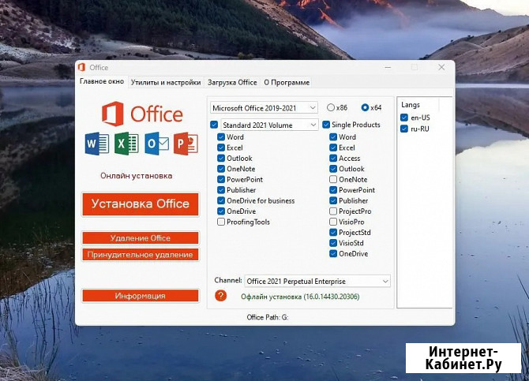The image size is (529, 381).
Task: Toggle the Single Products checkbox
Action: click(326, 125)
